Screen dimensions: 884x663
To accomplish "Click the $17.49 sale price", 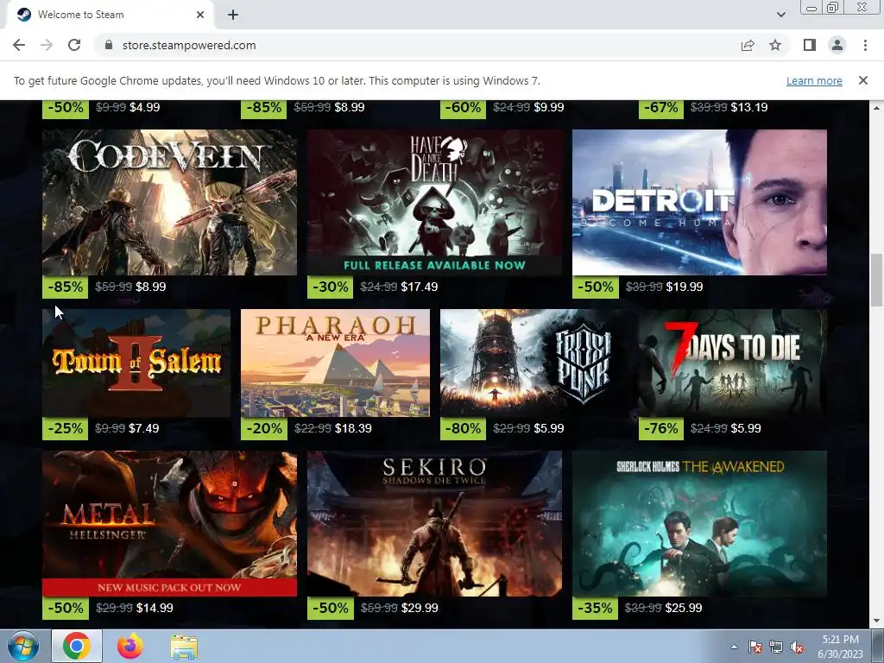I will (x=419, y=287).
